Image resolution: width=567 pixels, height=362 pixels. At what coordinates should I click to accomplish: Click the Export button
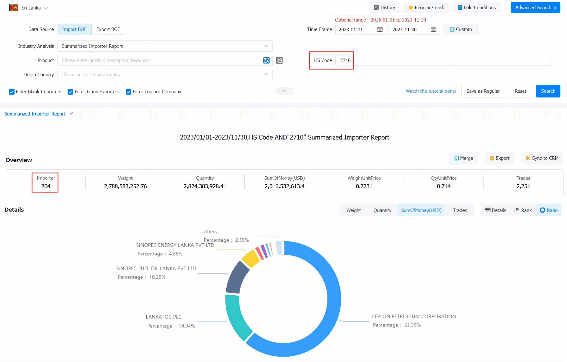tap(499, 158)
